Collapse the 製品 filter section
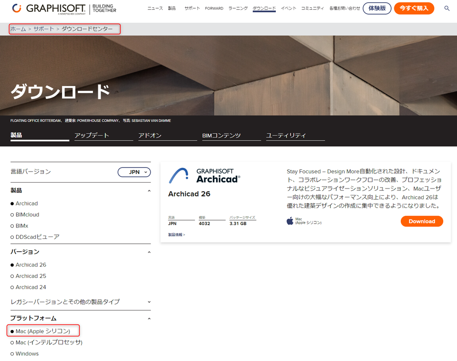The width and height of the screenshot is (457, 361). tap(149, 191)
